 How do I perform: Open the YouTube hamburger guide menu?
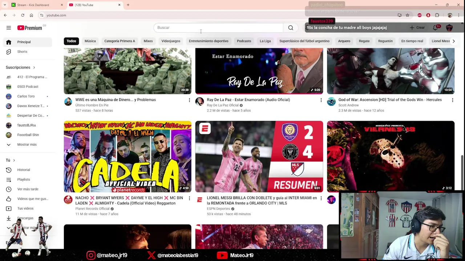(8, 28)
